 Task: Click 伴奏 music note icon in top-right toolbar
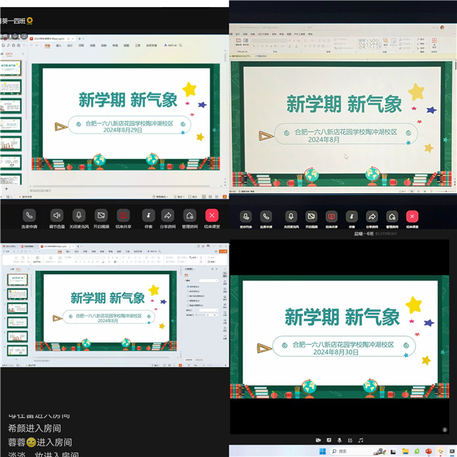pos(352,217)
